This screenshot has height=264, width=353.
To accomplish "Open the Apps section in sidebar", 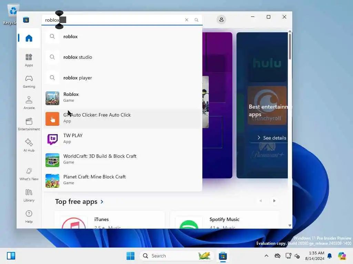I will coord(29,60).
